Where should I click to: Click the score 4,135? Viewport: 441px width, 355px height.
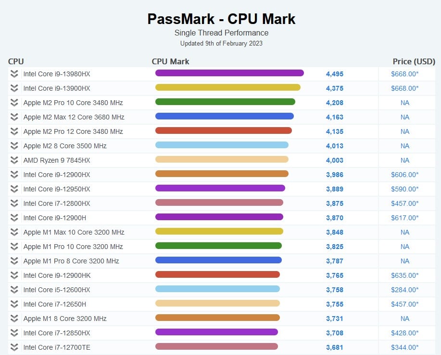pos(335,131)
